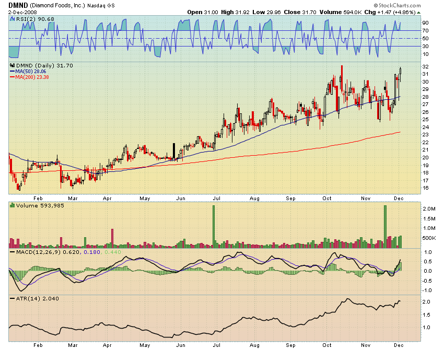
Task: Click the tall green volume spike in mid-November
Action: click(385, 227)
